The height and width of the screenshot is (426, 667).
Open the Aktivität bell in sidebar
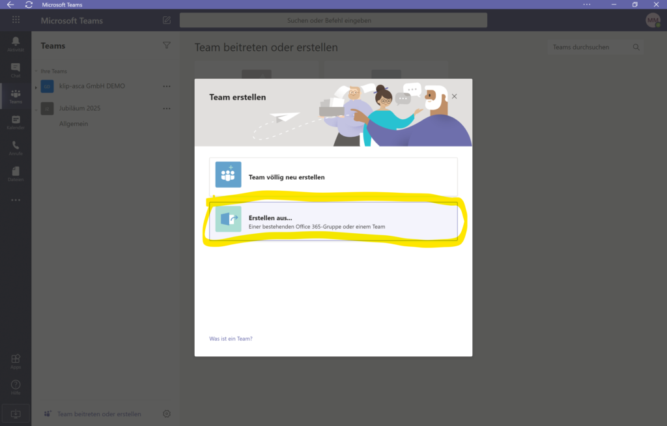tap(16, 44)
